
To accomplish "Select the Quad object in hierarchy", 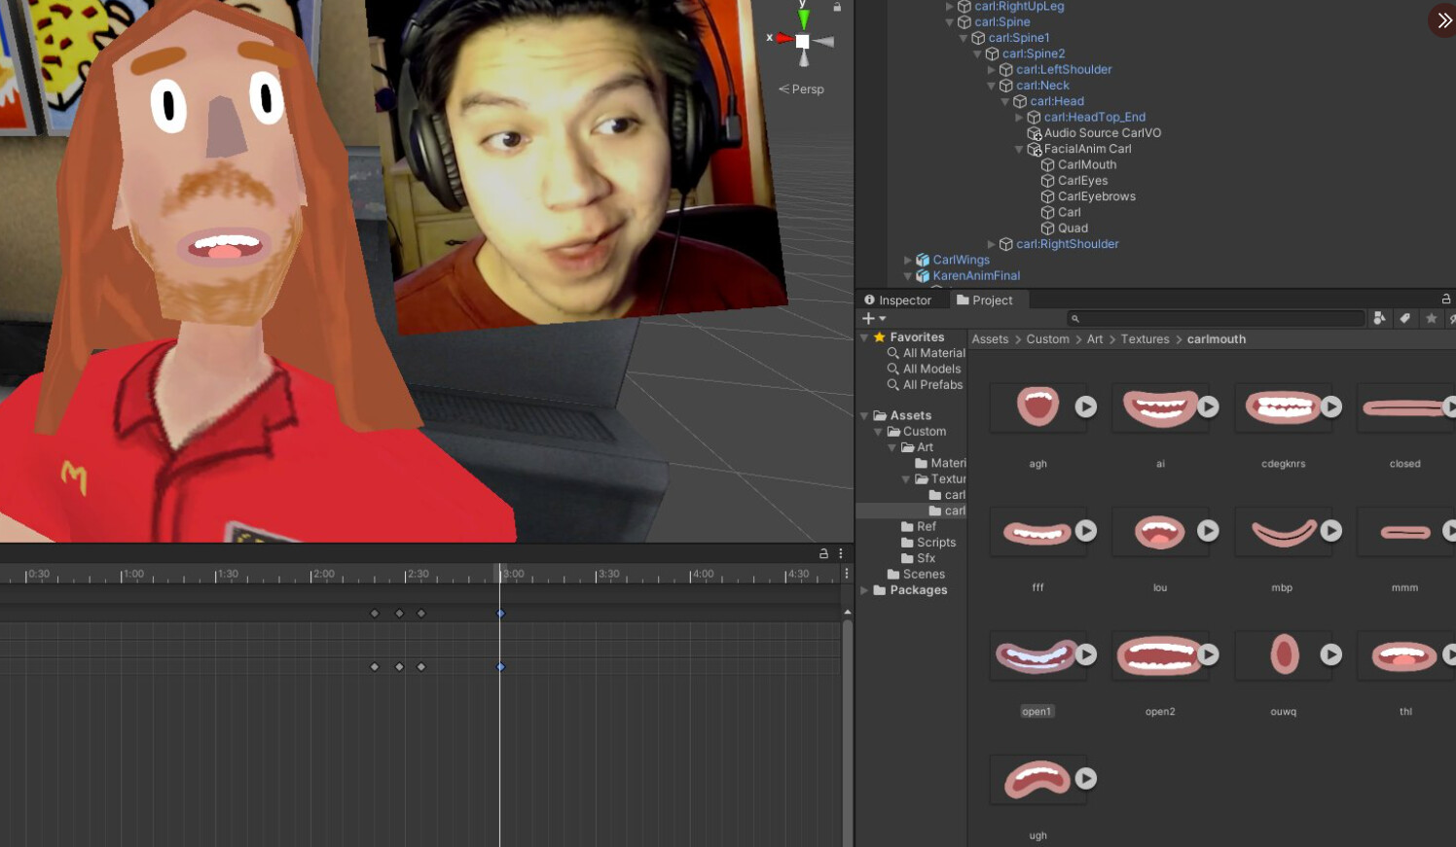I will coord(1073,228).
